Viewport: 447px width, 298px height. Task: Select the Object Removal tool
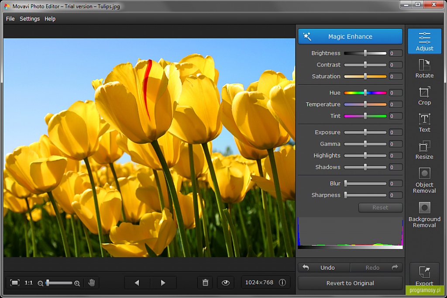point(424,180)
